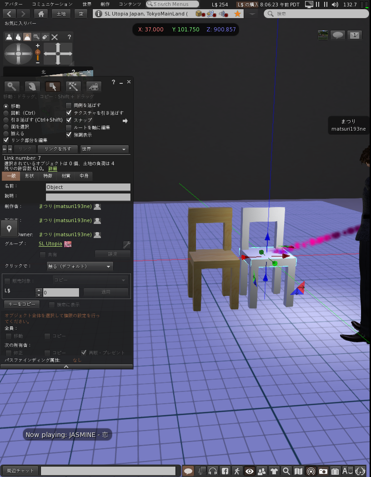Click the walking figure icon in bottom toolbar

coord(237,471)
